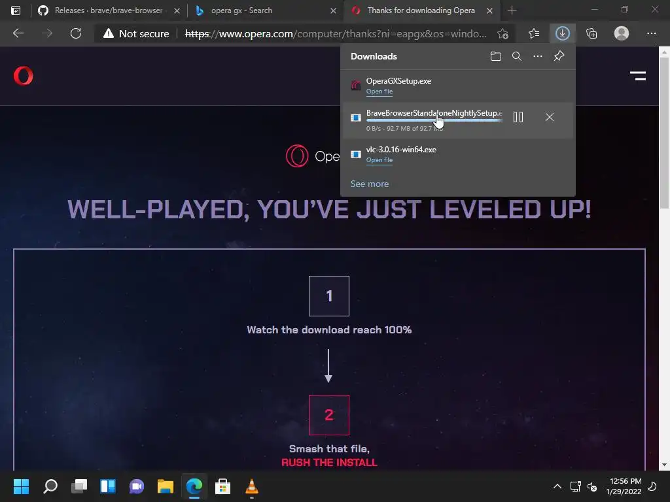Click the Microsoft Edge taskbar icon
Image resolution: width=670 pixels, height=502 pixels.
click(194, 486)
